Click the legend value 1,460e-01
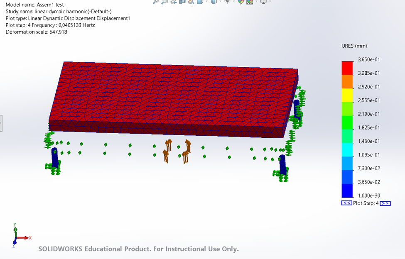 pos(369,141)
